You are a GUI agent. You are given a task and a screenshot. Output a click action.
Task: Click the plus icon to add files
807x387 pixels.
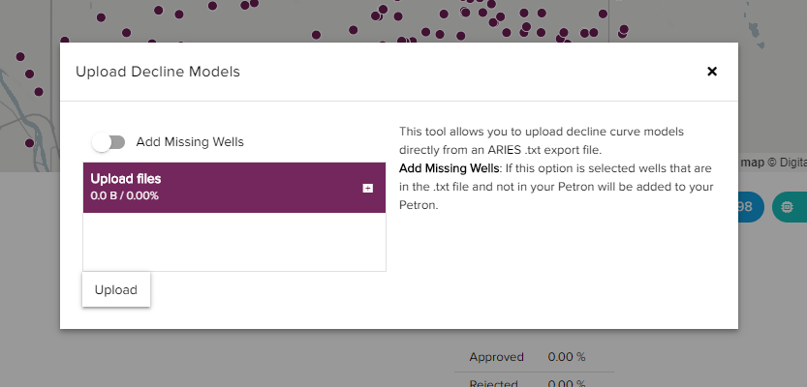click(367, 188)
